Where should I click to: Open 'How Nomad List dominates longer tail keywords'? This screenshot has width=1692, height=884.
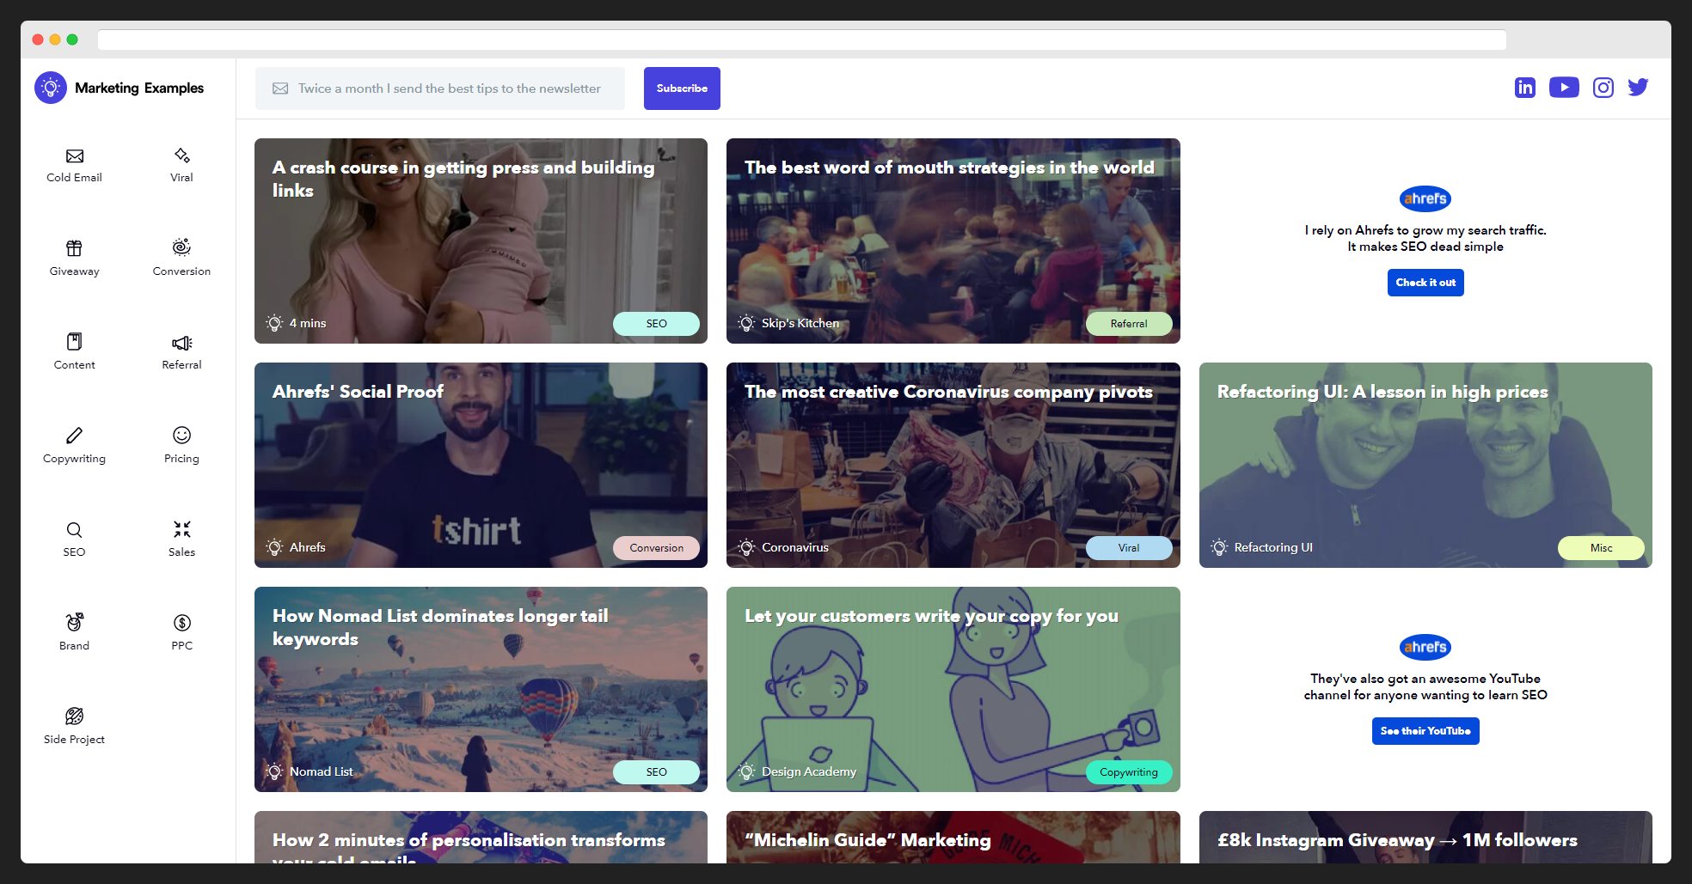[481, 689]
